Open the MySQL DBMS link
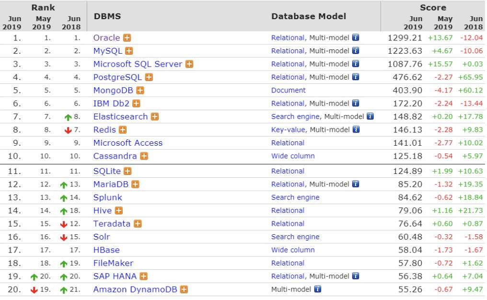 [x=108, y=51]
